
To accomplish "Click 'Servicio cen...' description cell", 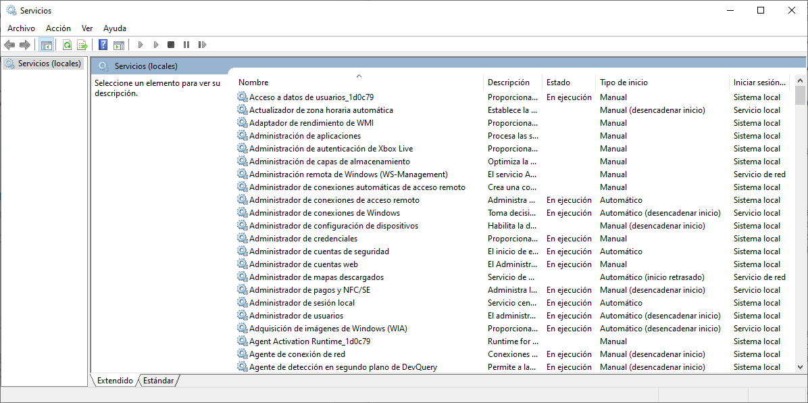I will (513, 303).
